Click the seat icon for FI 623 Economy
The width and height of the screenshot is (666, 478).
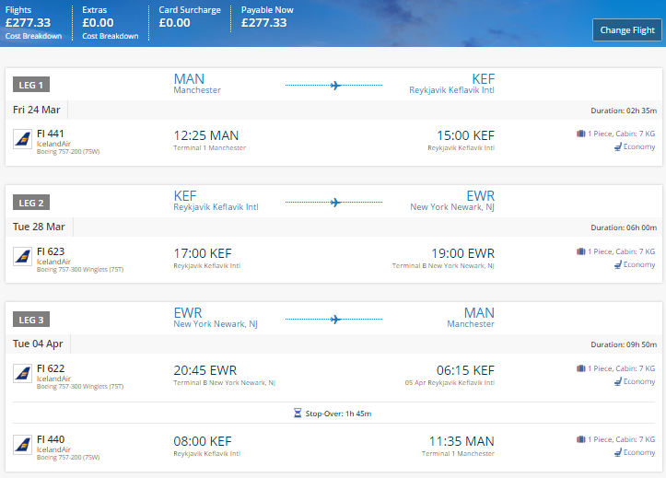tap(618, 265)
